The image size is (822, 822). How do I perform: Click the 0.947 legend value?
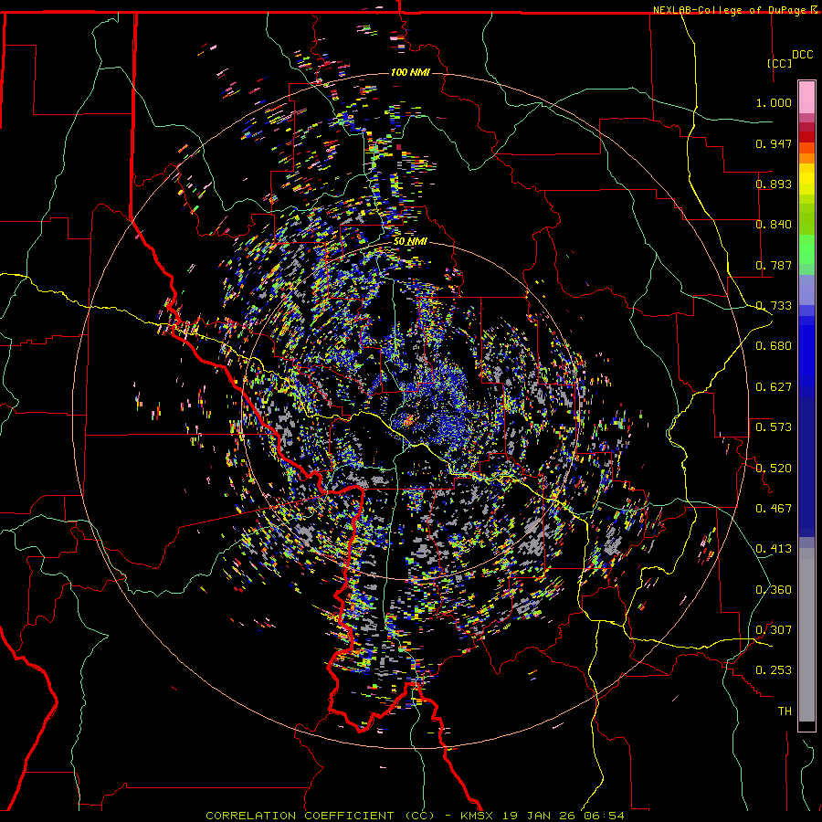point(774,143)
